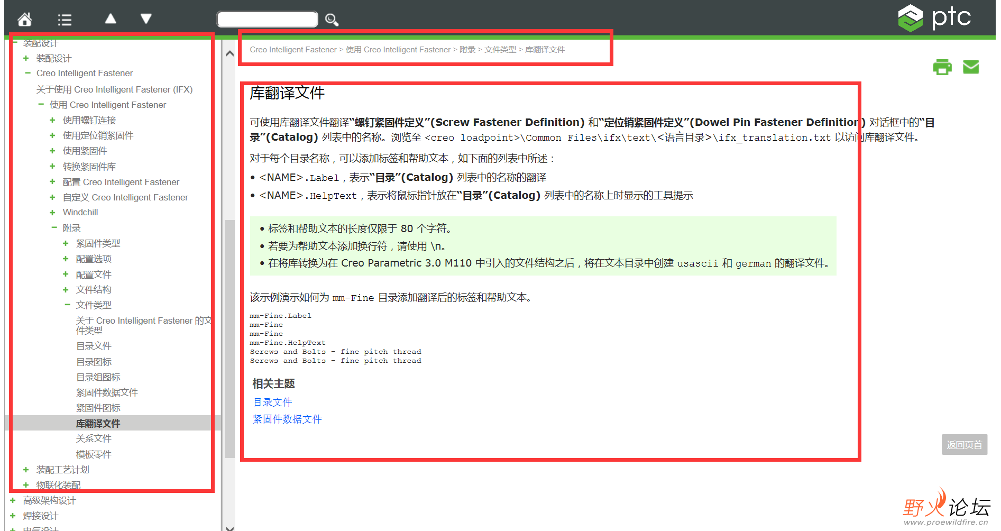1001x531 pixels.
Task: Expand 使用定位销紧固件 node
Action: 52,135
